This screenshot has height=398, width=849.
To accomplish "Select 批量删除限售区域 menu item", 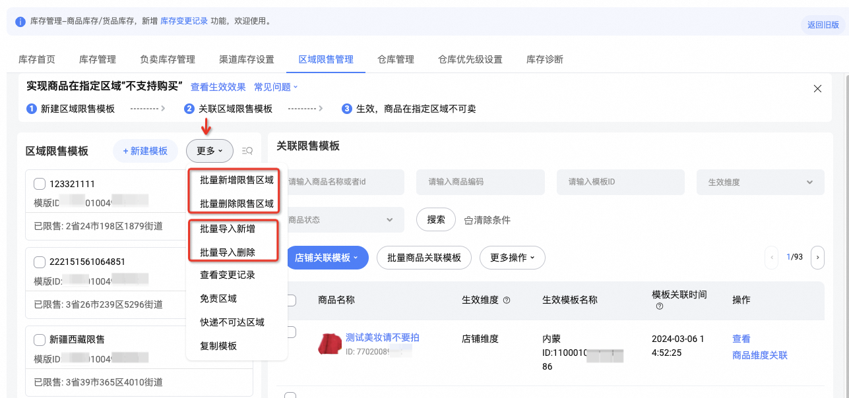I will 236,204.
